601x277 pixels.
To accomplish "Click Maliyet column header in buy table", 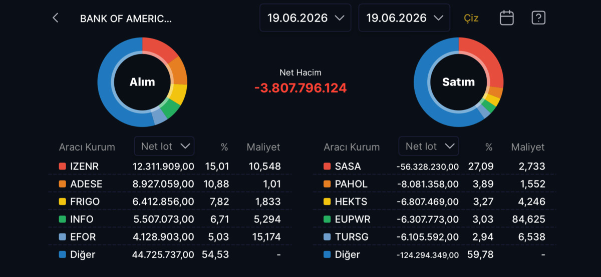I will coord(263,147).
